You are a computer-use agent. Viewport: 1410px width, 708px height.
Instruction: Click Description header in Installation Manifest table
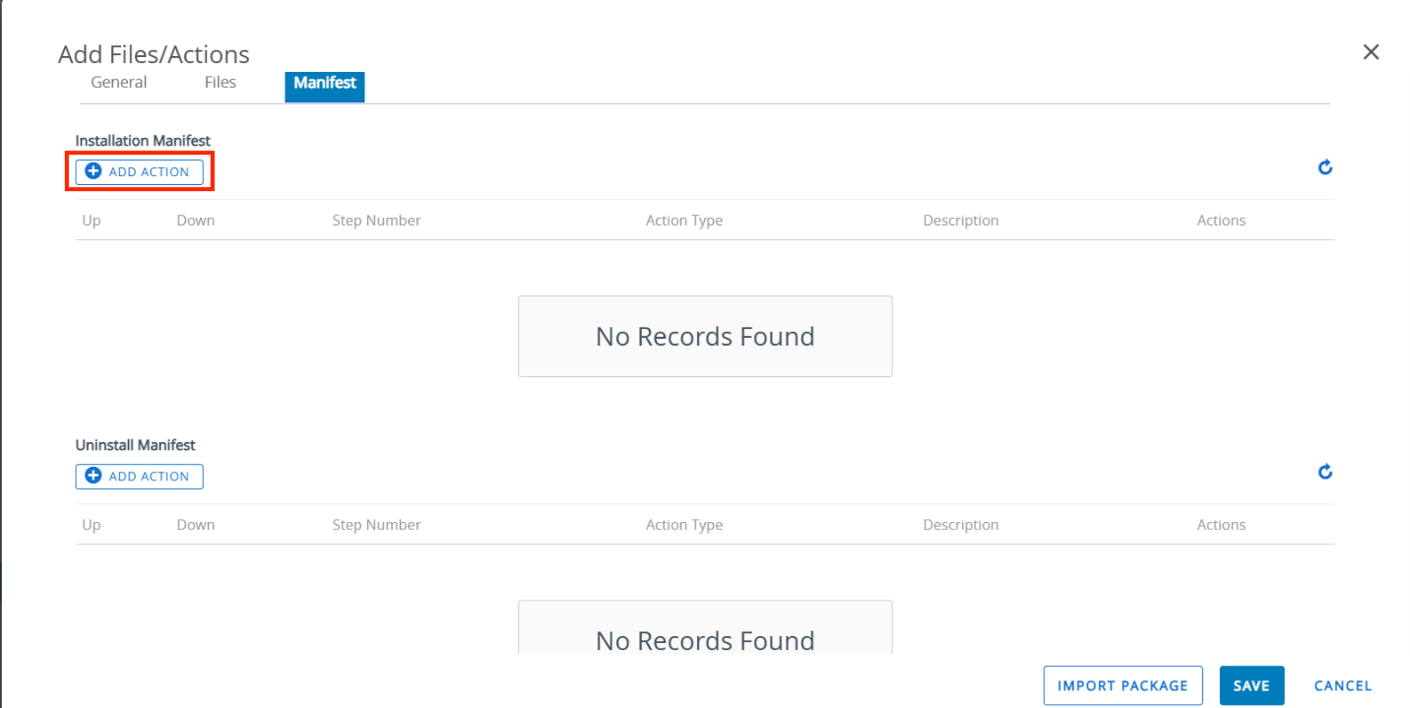[x=961, y=221]
